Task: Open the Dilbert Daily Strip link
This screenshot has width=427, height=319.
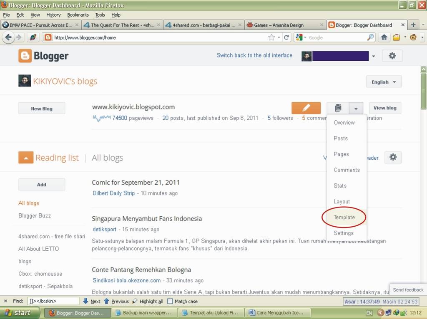Action: click(113, 193)
